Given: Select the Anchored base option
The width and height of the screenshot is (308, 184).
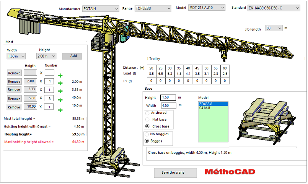Looking at the screenshot, I should click(x=147, y=113).
